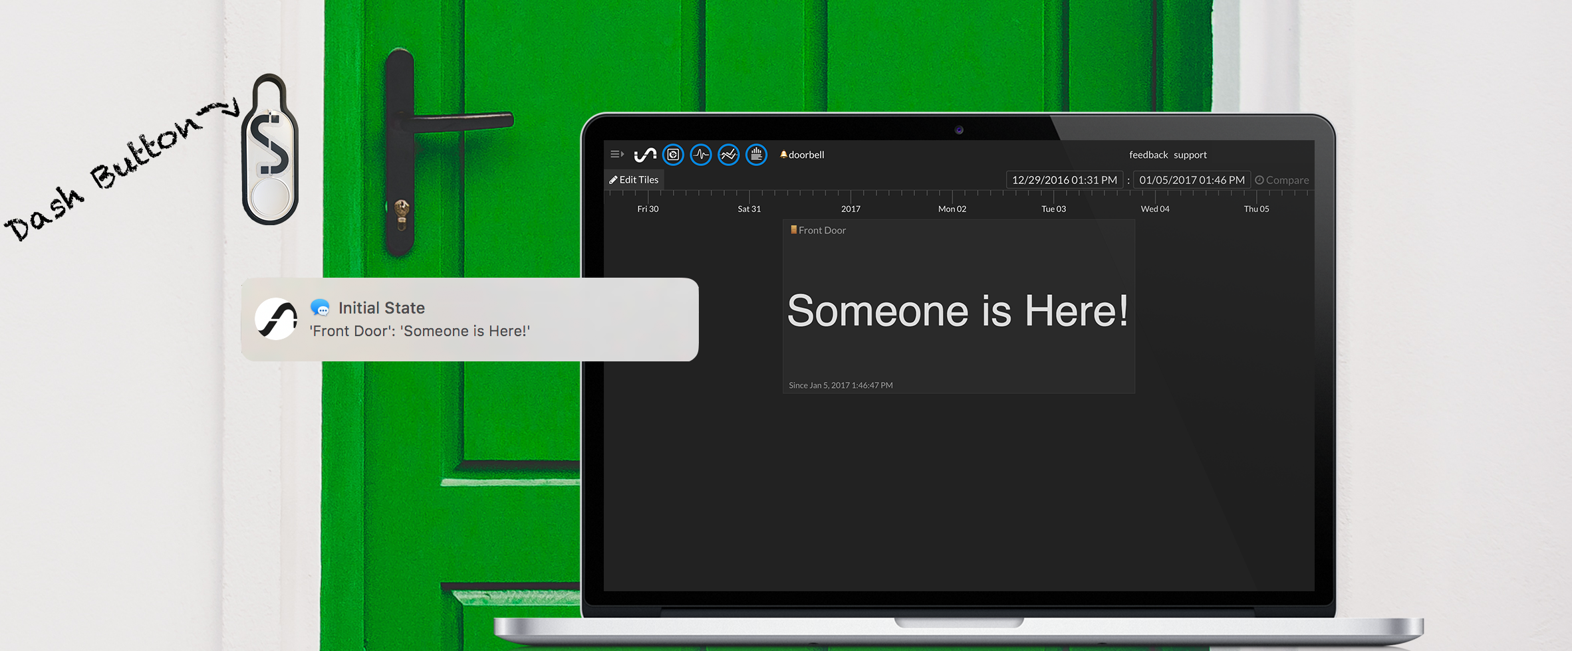Click the Initial State wave logo

[645, 155]
